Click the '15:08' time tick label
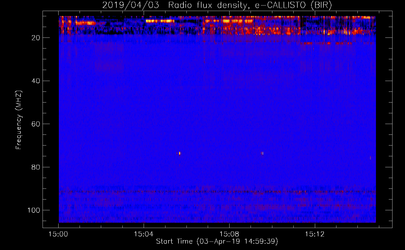Viewport: 405px width, 250px height. click(229, 234)
